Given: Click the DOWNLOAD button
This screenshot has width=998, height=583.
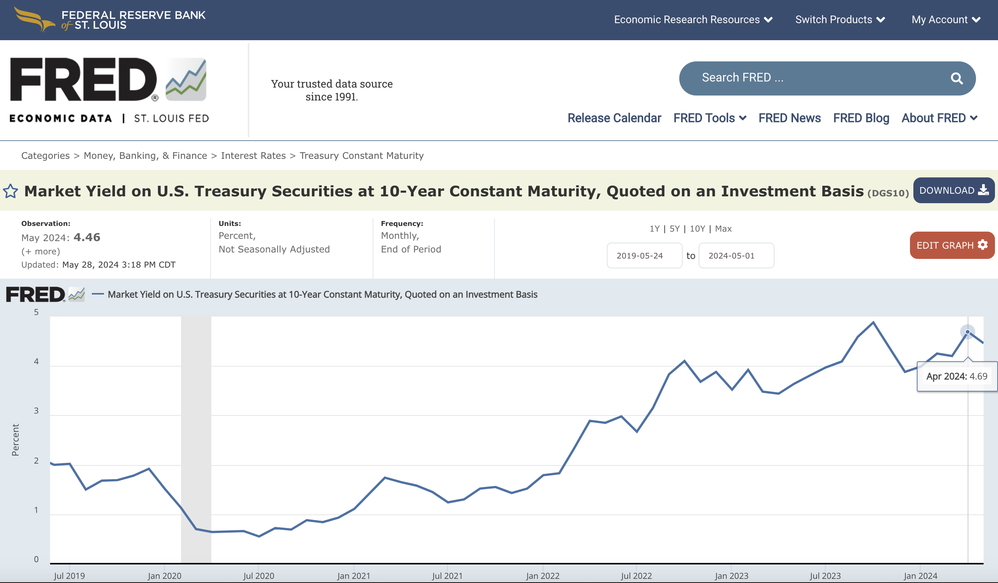Looking at the screenshot, I should [x=954, y=190].
